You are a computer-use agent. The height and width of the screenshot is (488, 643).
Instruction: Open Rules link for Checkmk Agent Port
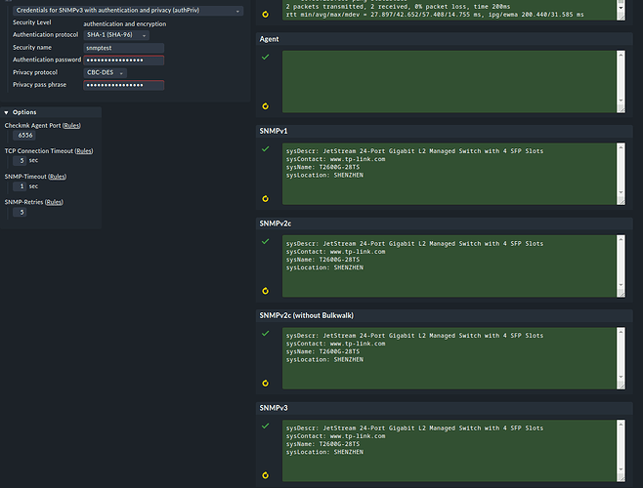(74, 125)
